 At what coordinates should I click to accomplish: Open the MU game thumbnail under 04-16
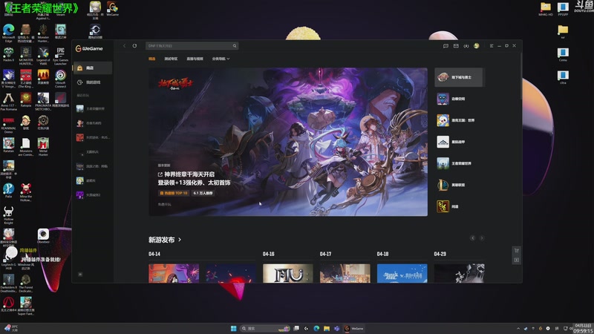click(x=288, y=273)
